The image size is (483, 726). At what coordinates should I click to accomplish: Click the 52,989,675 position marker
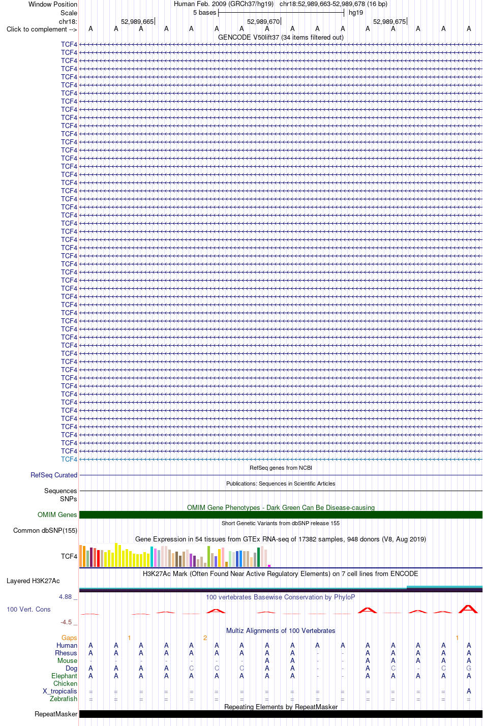point(389,21)
